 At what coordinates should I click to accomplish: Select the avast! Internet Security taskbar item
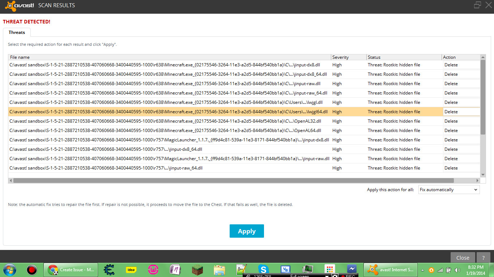coord(390,269)
